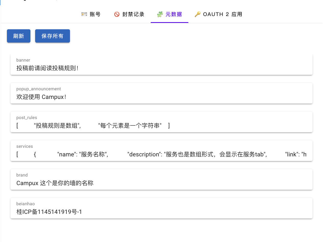
Task: Switch to the 账号 tab
Action: [91, 14]
